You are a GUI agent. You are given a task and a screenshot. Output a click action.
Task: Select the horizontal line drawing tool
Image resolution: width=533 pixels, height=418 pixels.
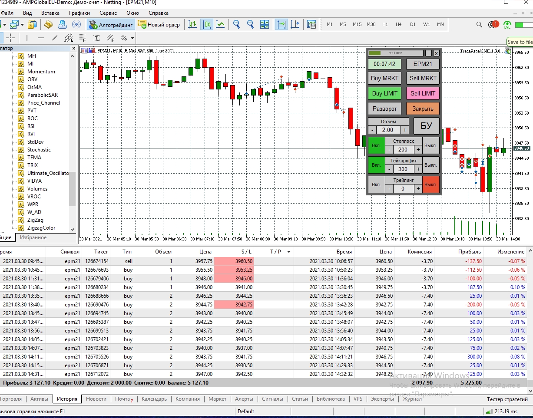coord(41,38)
